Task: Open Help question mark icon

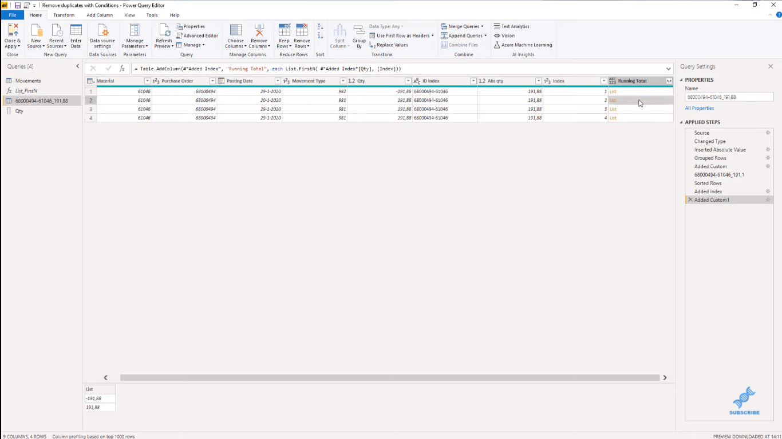Action: click(778, 15)
